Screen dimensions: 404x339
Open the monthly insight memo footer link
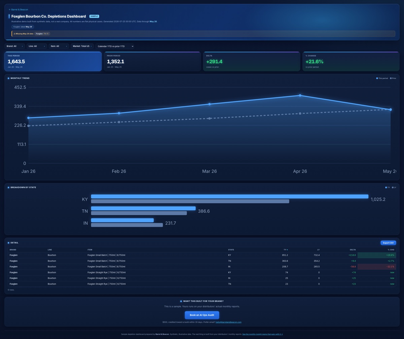[x=263, y=334]
